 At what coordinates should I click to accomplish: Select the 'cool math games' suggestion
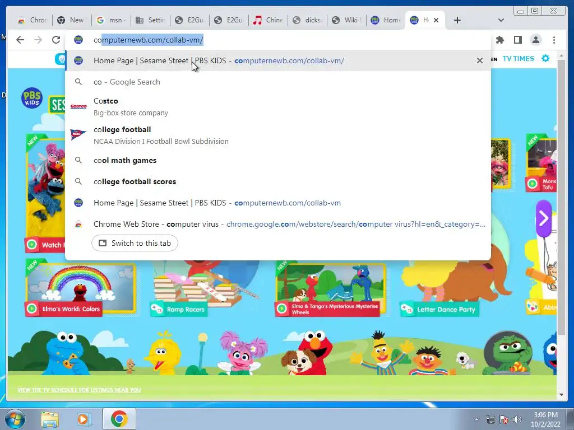(278, 160)
